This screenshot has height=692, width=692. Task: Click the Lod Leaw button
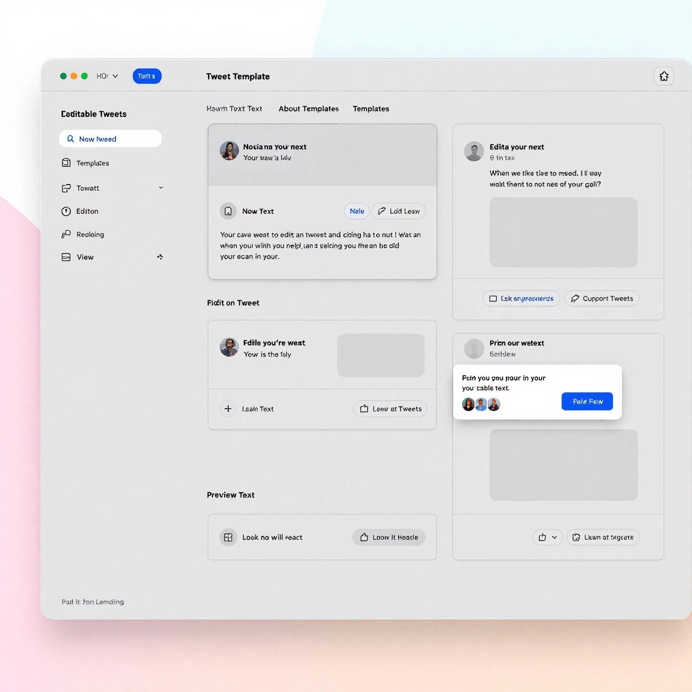pos(398,211)
